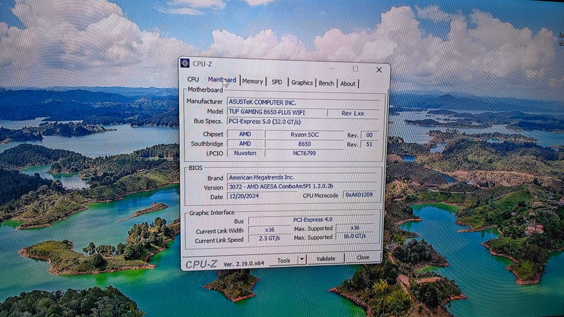Click the Ver. 2.19.0.x64 version text
The height and width of the screenshot is (317, 564).
[244, 264]
